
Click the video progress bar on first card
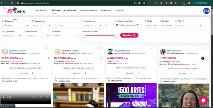pyautogui.click(x=26, y=101)
